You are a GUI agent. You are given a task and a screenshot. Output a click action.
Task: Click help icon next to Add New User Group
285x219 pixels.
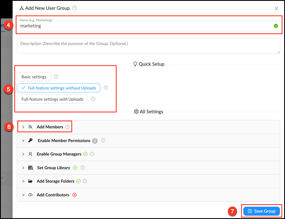point(74,8)
